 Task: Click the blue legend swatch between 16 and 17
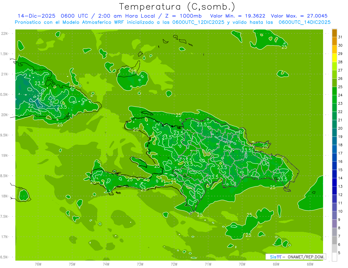(334, 158)
